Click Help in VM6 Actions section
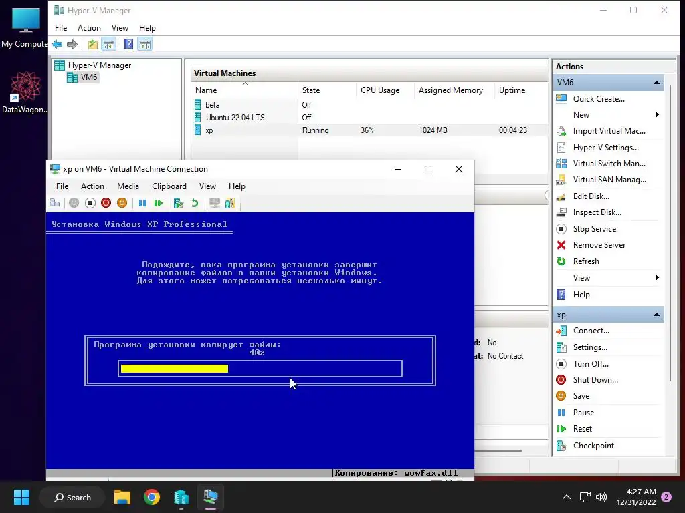685x513 pixels. tap(581, 295)
